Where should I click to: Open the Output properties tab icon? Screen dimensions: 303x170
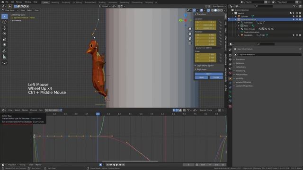(230, 60)
